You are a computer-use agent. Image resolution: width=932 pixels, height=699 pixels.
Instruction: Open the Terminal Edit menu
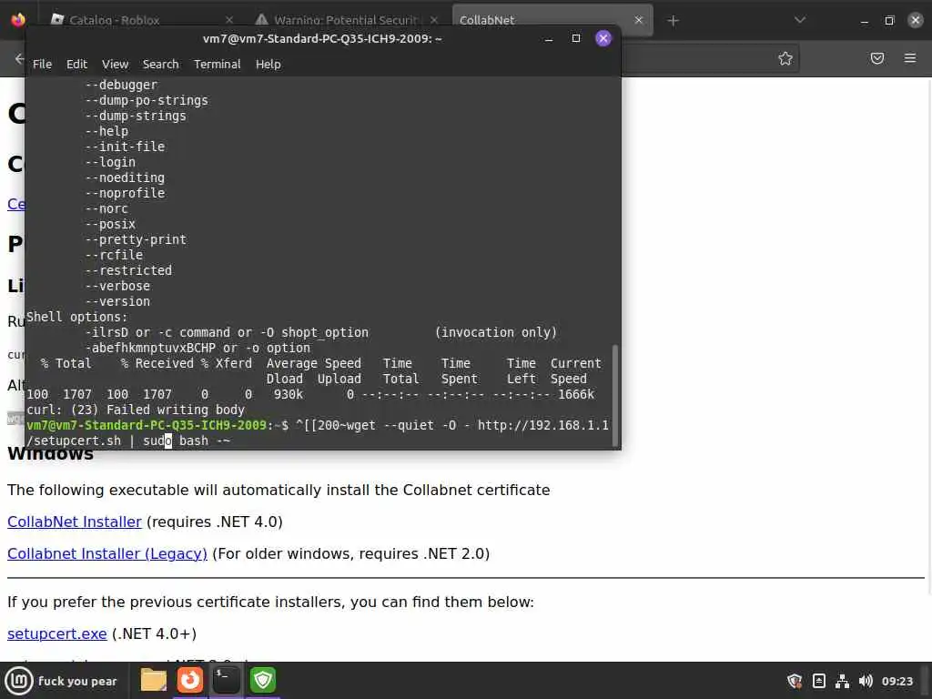(76, 65)
